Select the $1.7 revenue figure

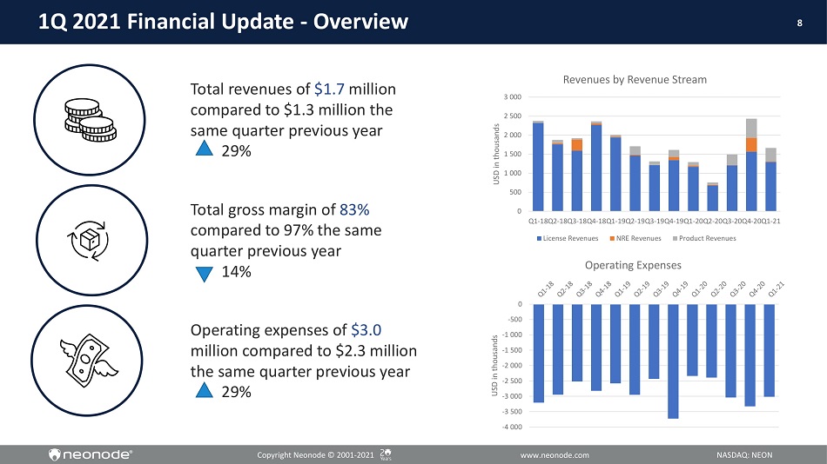tap(329, 89)
